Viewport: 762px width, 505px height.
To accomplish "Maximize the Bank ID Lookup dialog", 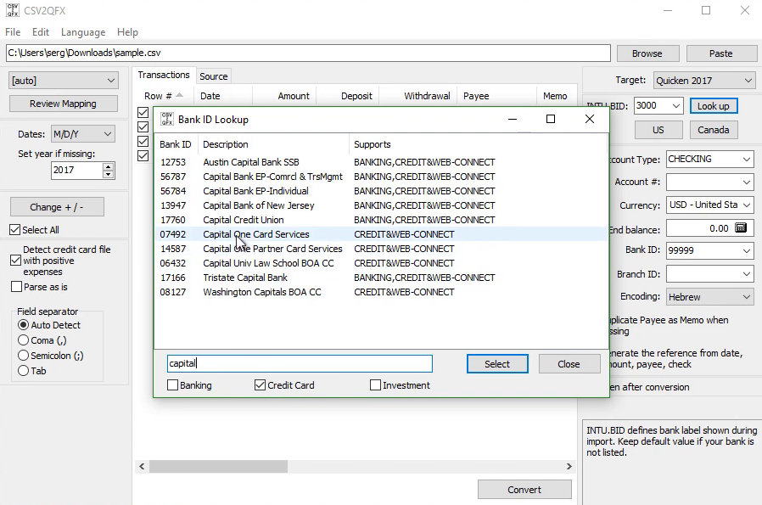I will pyautogui.click(x=551, y=119).
